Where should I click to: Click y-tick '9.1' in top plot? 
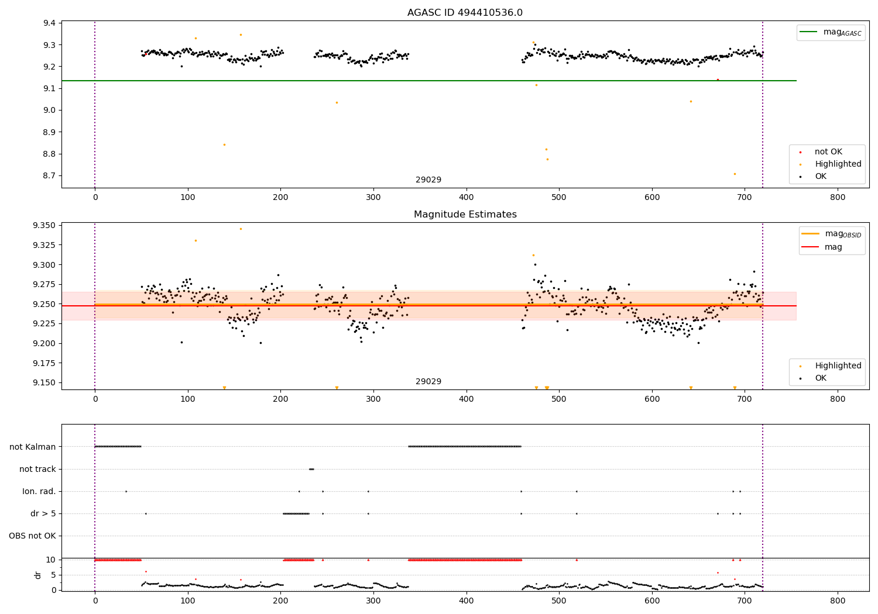(50, 89)
